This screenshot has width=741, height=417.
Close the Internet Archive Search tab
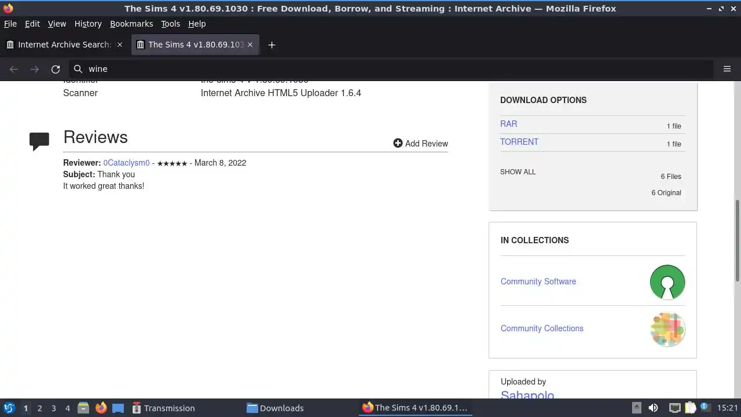click(120, 45)
